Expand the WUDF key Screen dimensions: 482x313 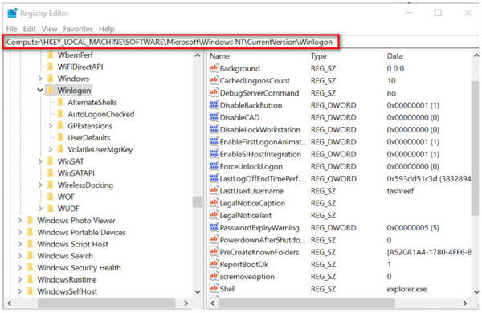click(40, 209)
